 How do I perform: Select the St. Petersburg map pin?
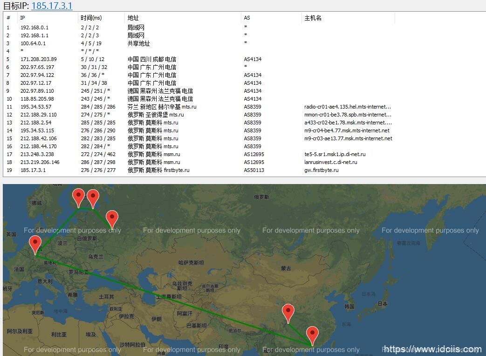pos(93,196)
